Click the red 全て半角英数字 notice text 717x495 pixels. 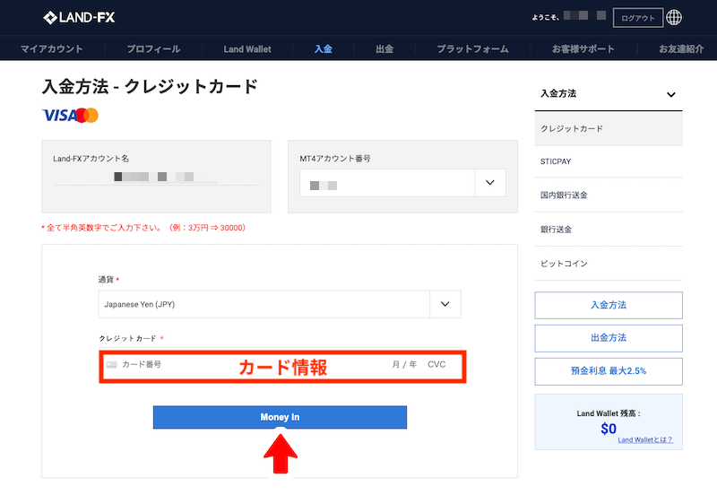pos(143,228)
